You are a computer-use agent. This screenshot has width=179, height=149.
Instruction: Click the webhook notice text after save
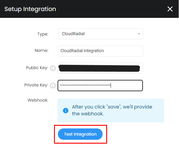point(112,110)
